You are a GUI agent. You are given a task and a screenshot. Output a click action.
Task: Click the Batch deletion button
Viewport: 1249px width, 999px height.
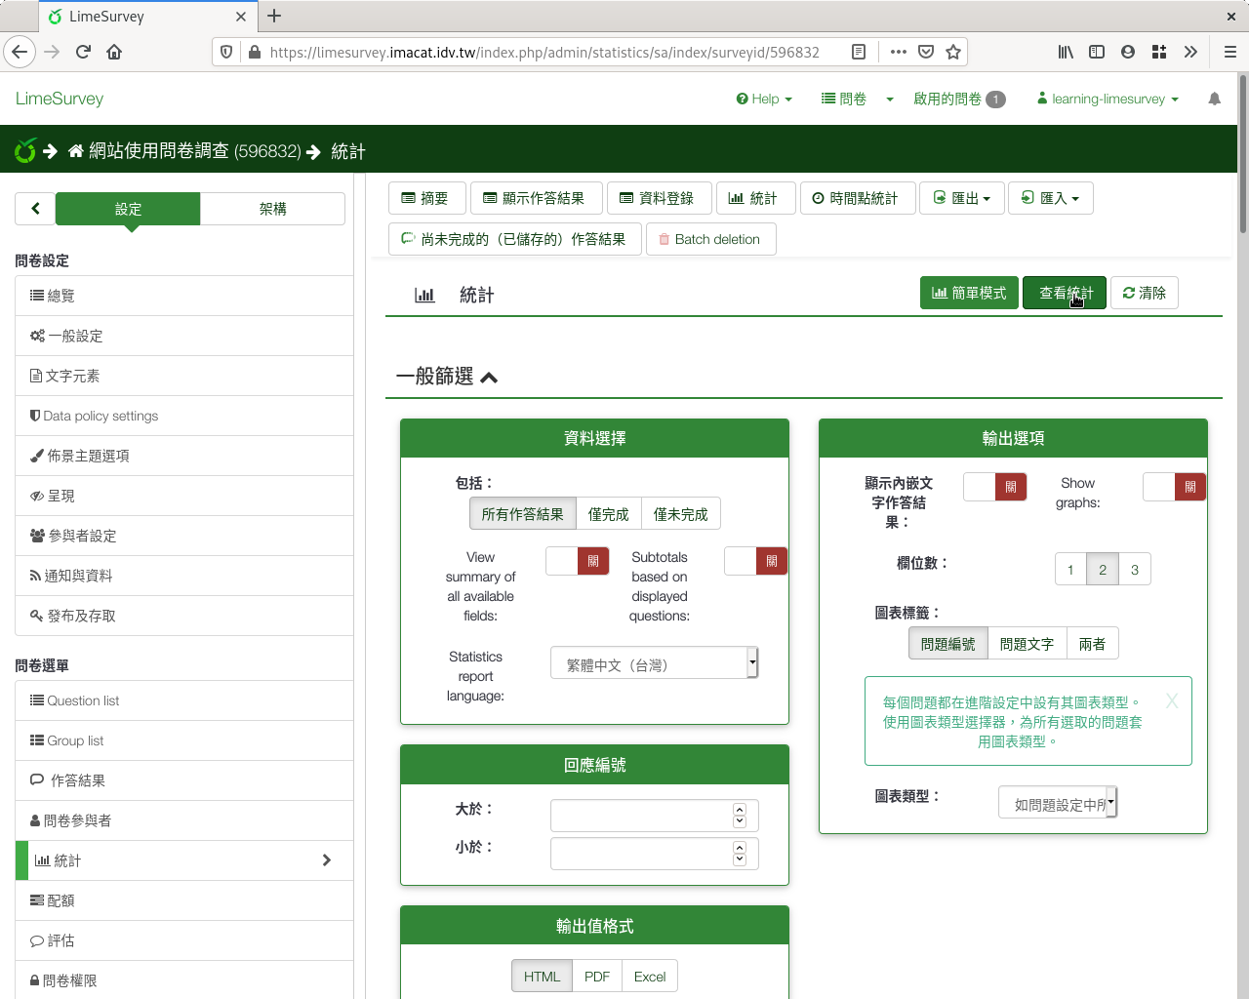[x=709, y=239]
